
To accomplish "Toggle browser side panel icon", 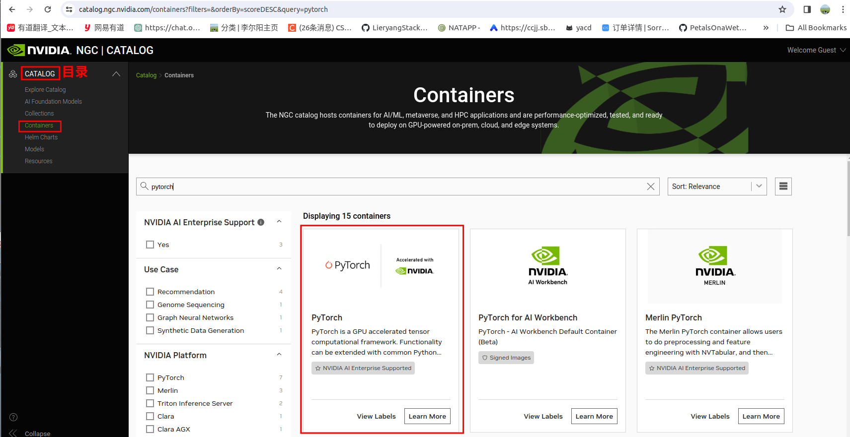I will pyautogui.click(x=807, y=9).
